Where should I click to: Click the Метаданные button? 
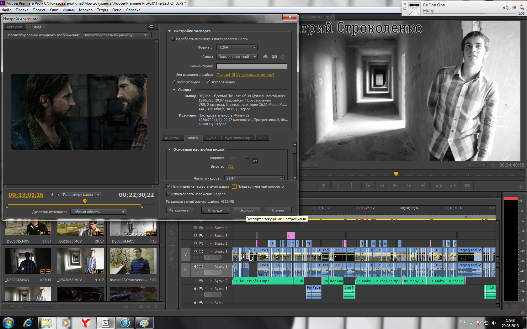180,210
